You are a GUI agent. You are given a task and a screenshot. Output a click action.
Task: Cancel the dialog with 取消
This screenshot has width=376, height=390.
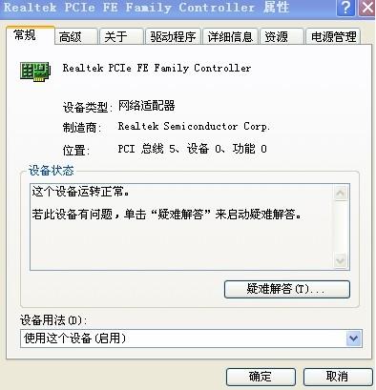[338, 377]
